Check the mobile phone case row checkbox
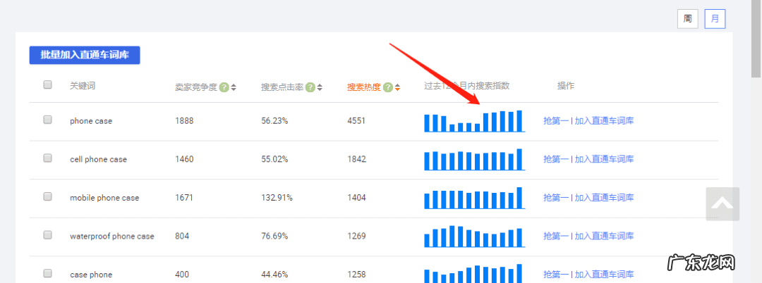Screen dimensions: 762x283 tap(48, 196)
